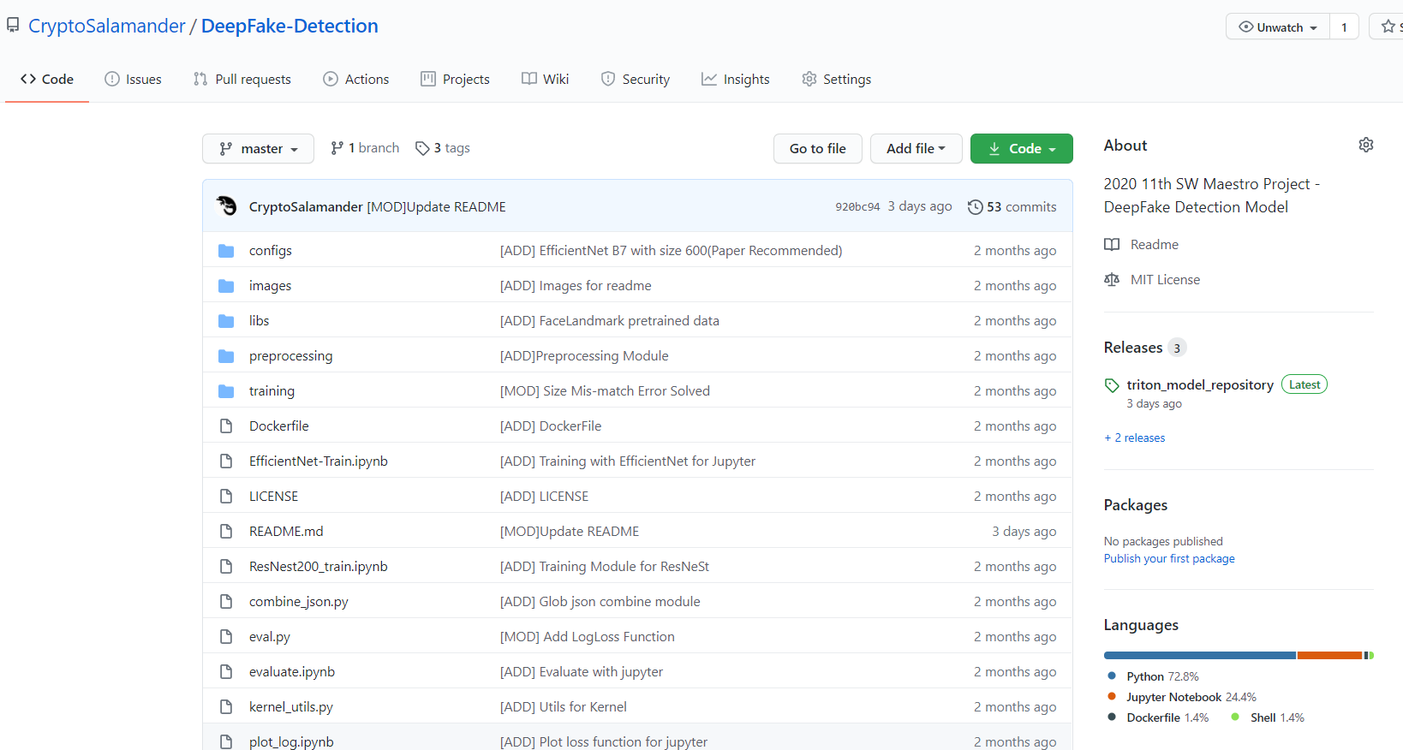
Task: Open the Pull requests tab
Action: click(242, 79)
